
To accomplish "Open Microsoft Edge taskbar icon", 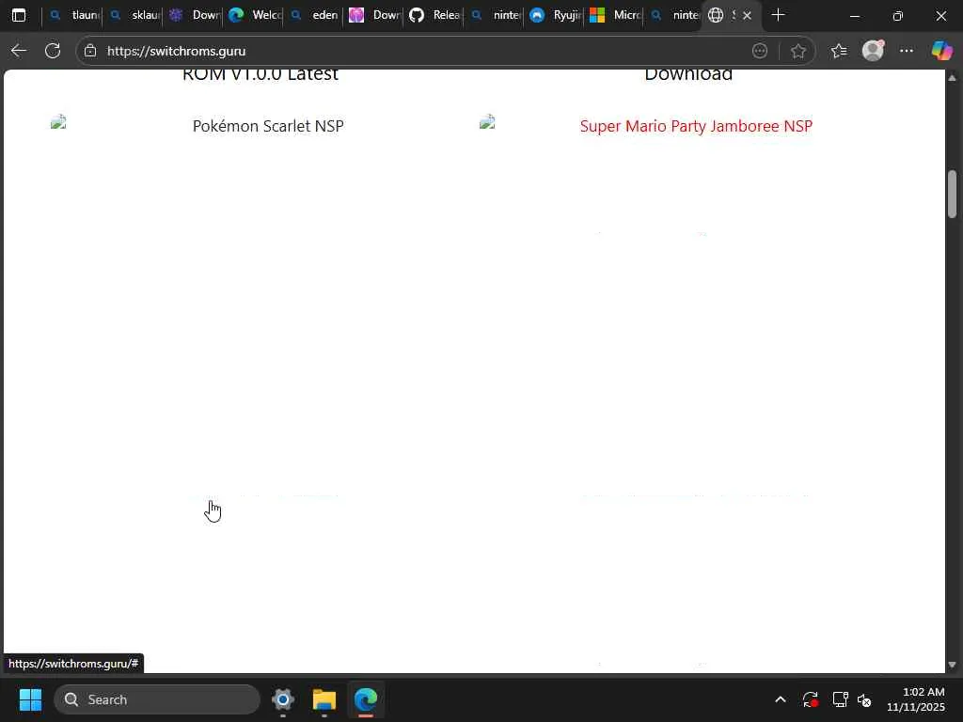I will pos(366,699).
